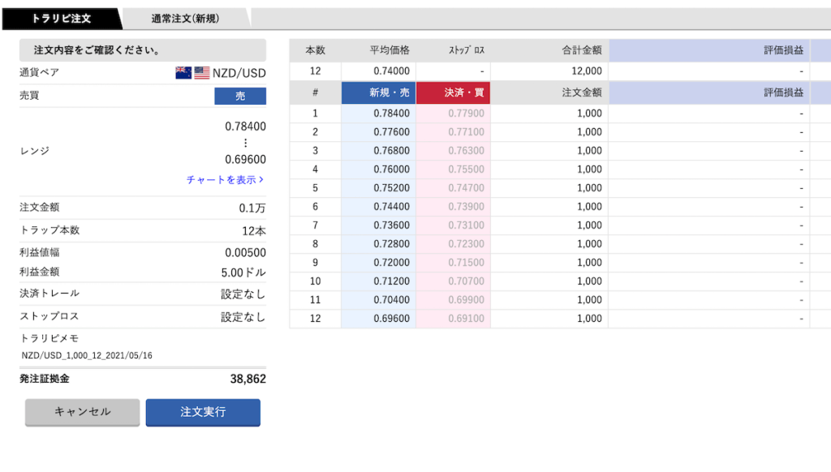The image size is (831, 472).
Task: Click the 本数 column header
Action: point(316,50)
